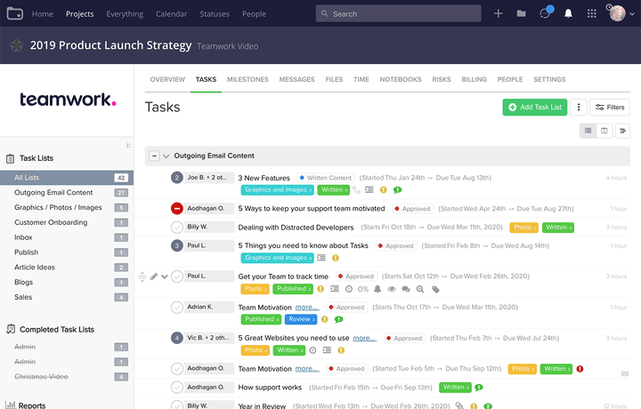Click the subtask count circle on 3 New Features
The image size is (641, 409).
click(x=177, y=178)
